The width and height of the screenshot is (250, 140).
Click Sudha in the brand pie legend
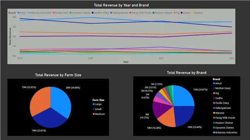click(x=218, y=98)
